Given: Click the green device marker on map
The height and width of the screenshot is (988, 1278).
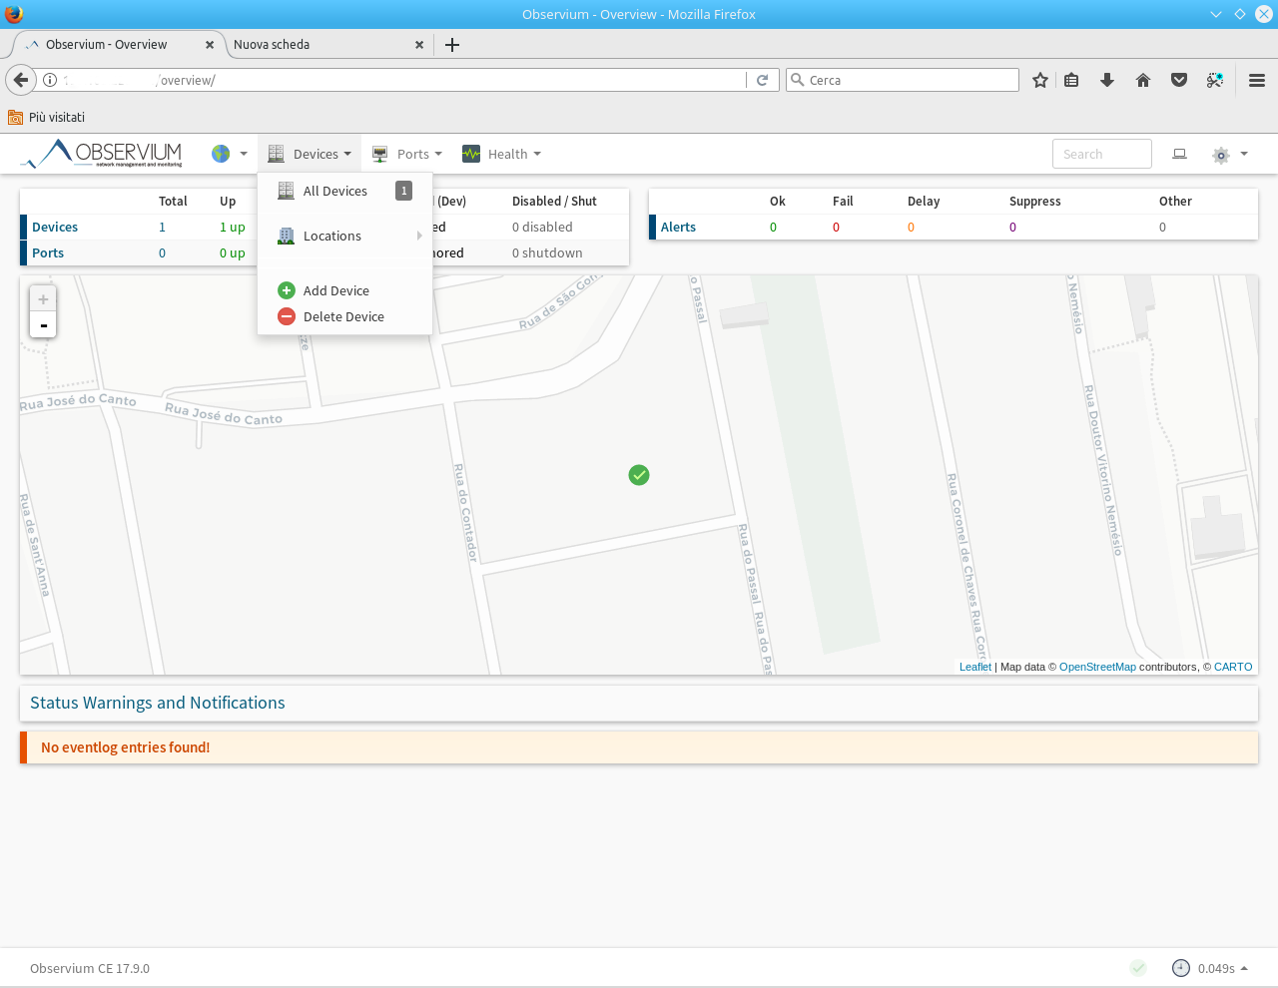Looking at the screenshot, I should point(639,475).
